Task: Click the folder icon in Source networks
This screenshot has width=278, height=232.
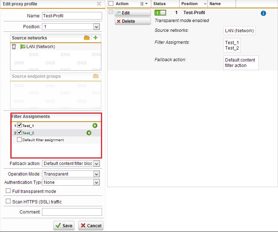Action: click(87, 38)
